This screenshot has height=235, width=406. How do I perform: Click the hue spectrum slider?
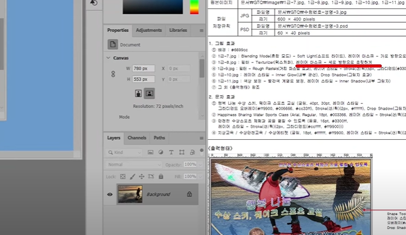coord(194,7)
